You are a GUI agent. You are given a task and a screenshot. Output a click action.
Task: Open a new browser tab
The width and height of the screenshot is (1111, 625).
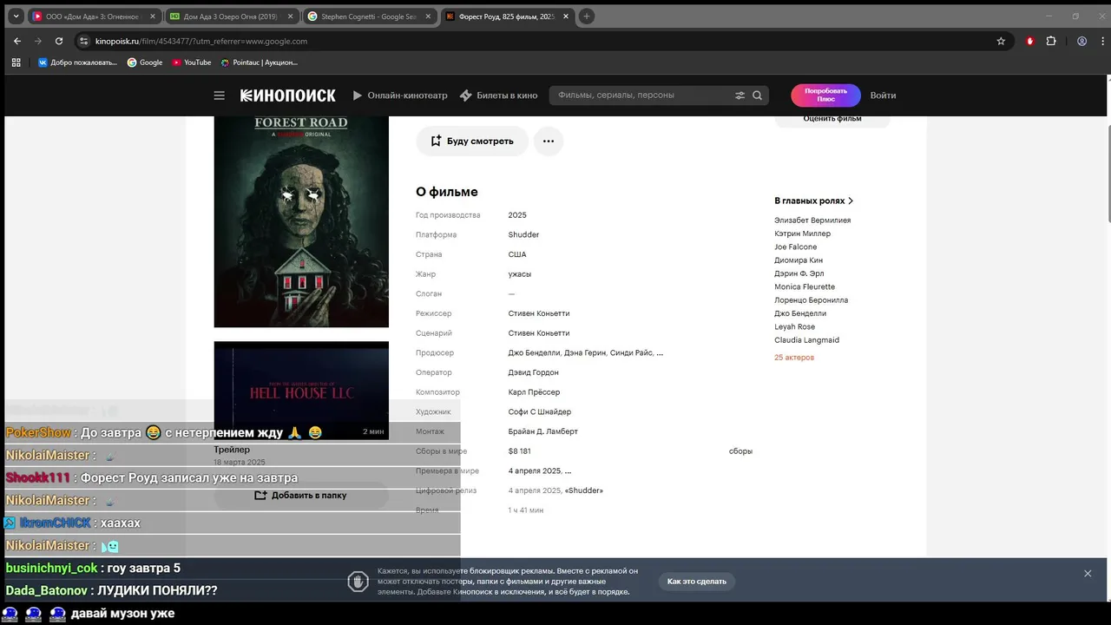[x=587, y=16]
